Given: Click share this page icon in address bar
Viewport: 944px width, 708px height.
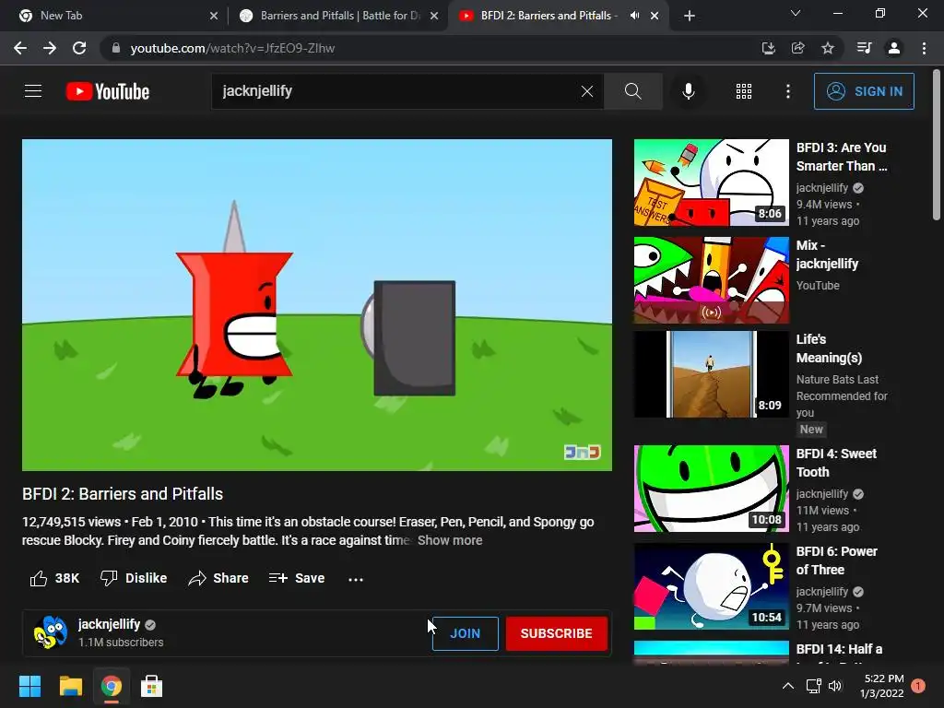Looking at the screenshot, I should 797,48.
